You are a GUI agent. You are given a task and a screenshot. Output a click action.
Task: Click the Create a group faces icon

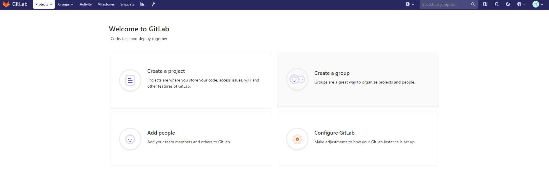(x=297, y=79)
